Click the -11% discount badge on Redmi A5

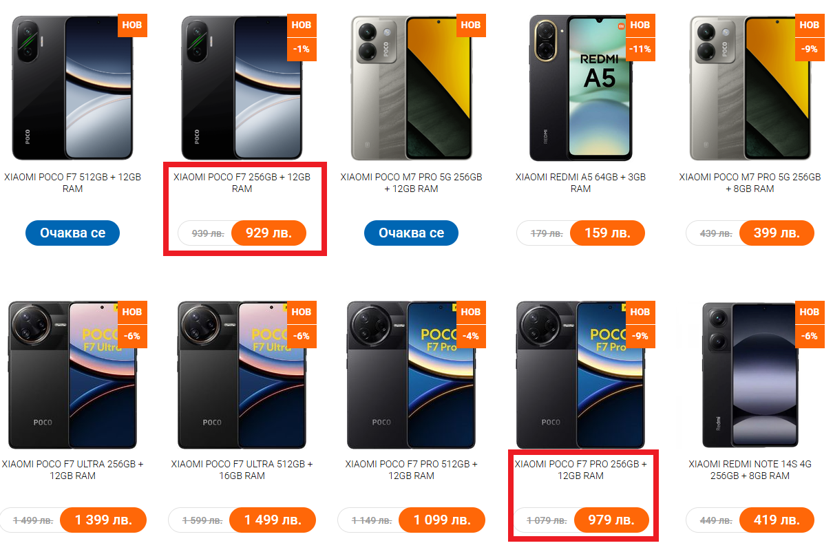pyautogui.click(x=640, y=50)
